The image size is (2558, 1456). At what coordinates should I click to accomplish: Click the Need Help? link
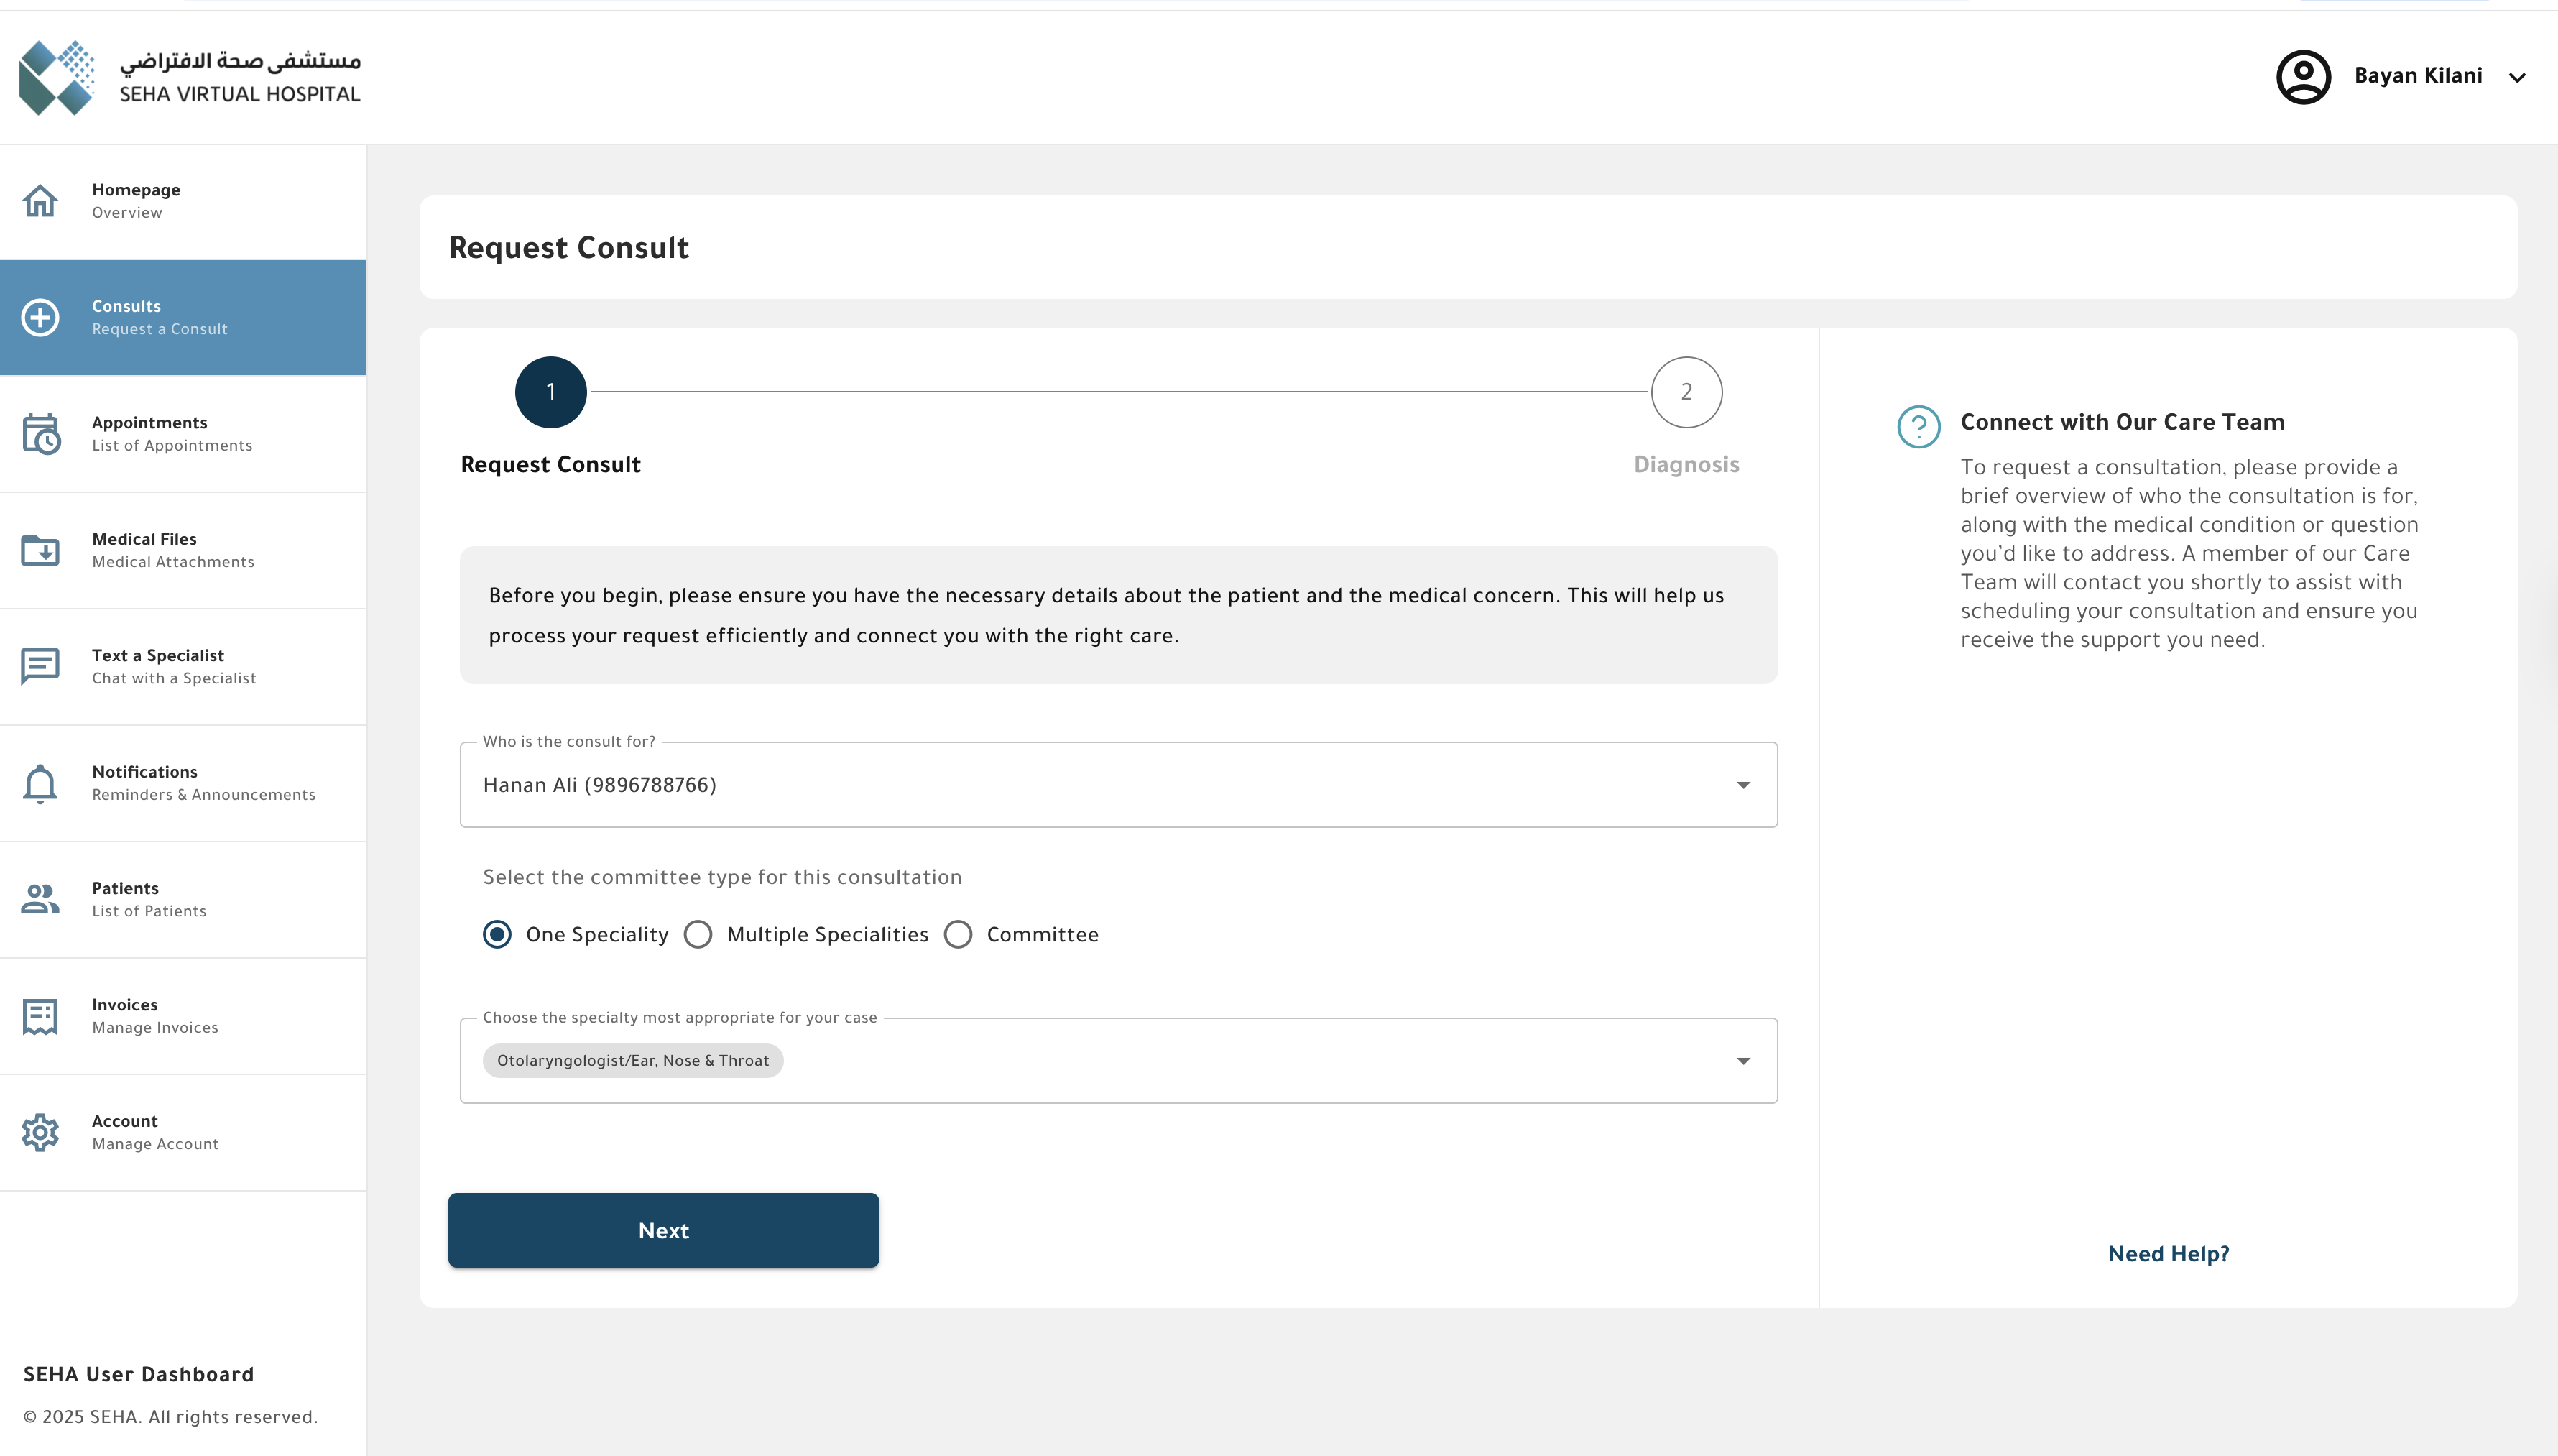tap(2168, 1254)
